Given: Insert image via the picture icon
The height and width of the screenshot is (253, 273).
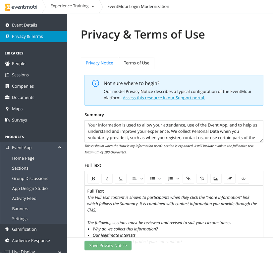Looking at the screenshot, I should click(216, 179).
